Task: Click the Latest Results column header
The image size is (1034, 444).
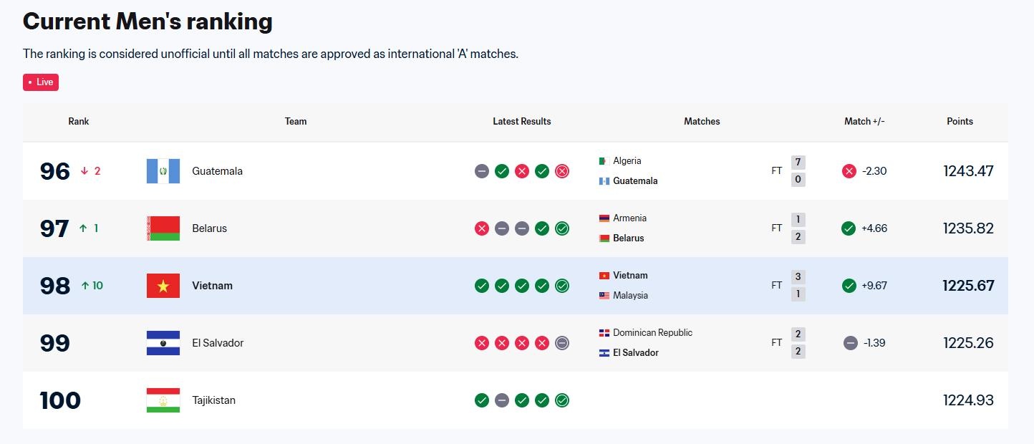Action: click(521, 122)
